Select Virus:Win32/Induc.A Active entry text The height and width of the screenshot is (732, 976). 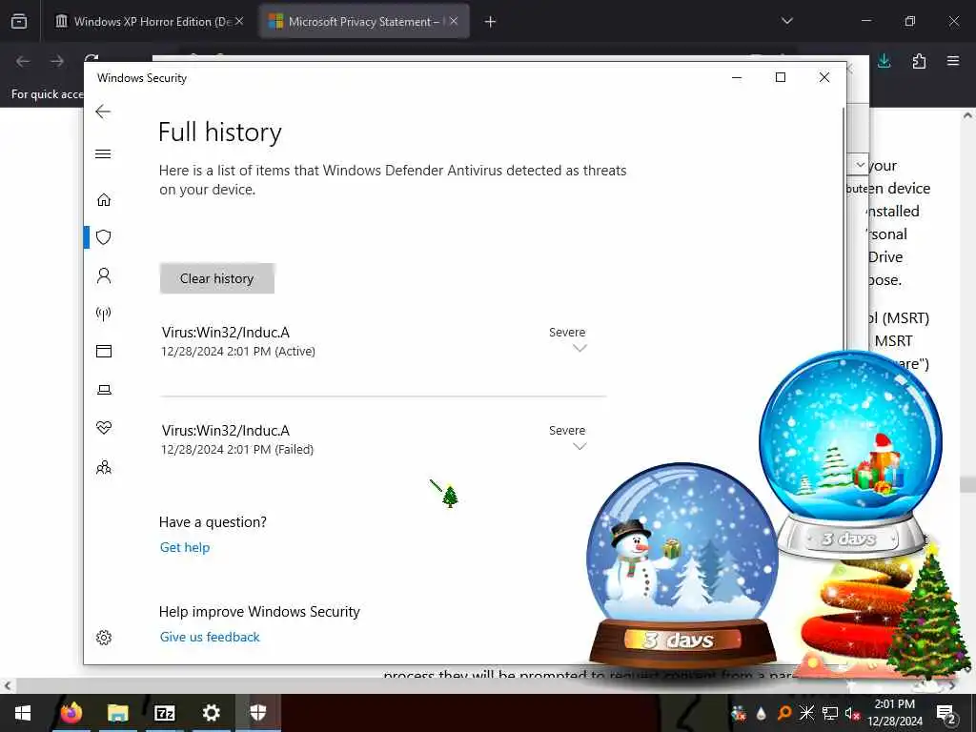tap(225, 333)
